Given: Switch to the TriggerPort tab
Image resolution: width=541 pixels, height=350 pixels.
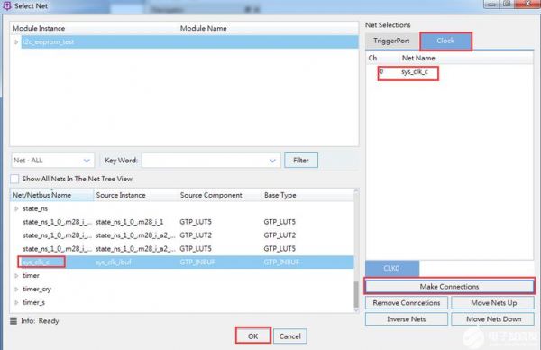Looking at the screenshot, I should (x=391, y=41).
